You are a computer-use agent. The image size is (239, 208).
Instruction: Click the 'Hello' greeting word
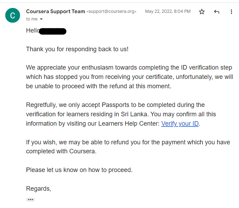[32, 30]
